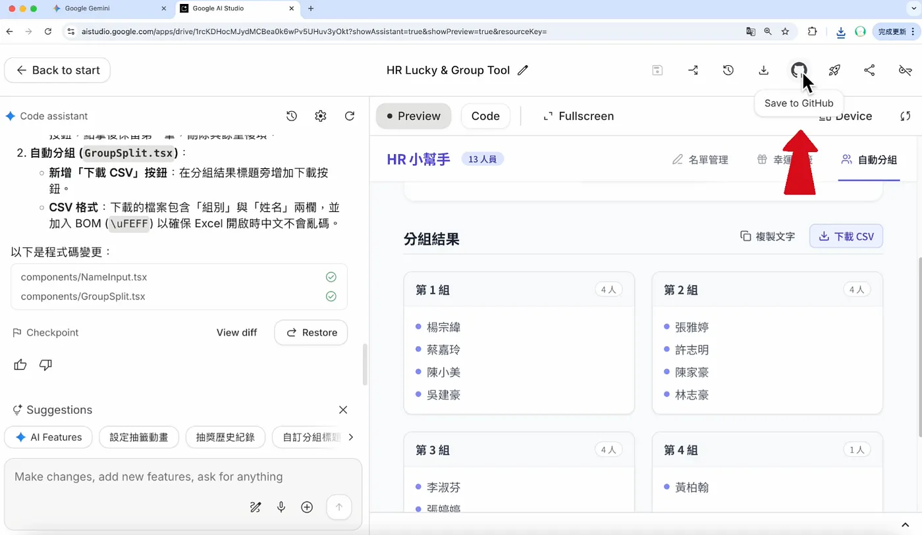Switch to the Code view
Viewport: 922px width, 535px height.
(x=485, y=116)
